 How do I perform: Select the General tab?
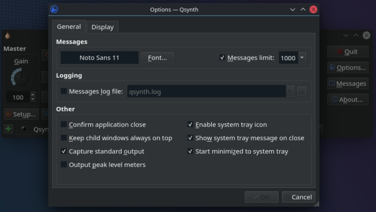(69, 27)
